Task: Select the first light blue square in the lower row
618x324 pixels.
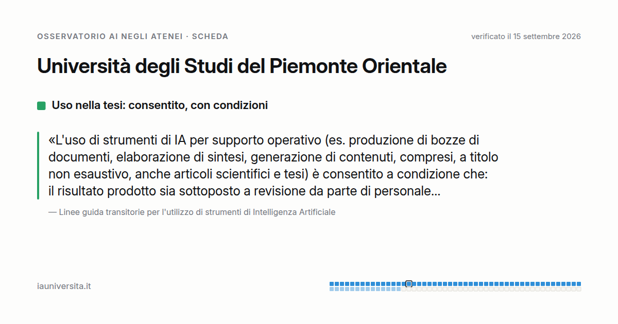Action: coord(332,289)
